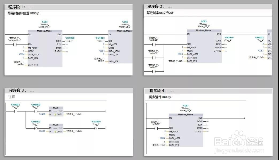Click the 40052 DATA_ADDR value in 程序段 4
This screenshot has height=160, width=279.
point(162,138)
